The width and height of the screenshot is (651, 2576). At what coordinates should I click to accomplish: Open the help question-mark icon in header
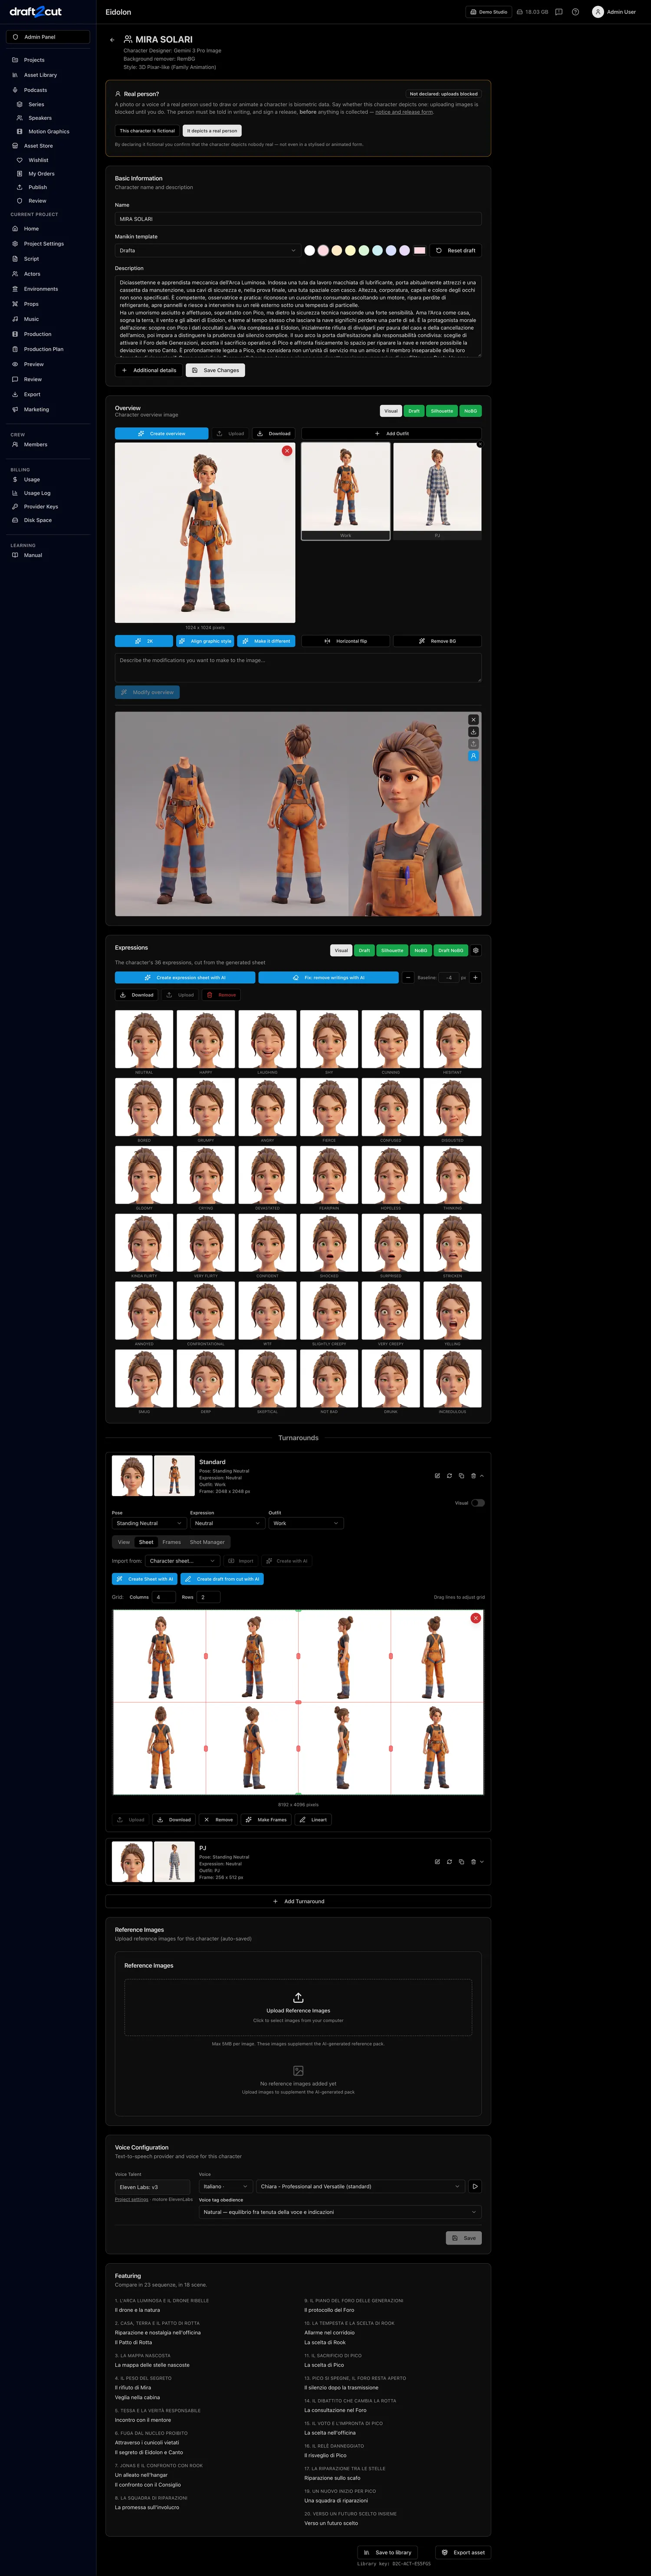[x=575, y=12]
